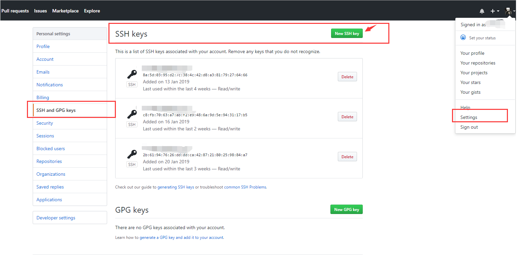Open Sessions in the settings sidebar

click(x=70, y=136)
